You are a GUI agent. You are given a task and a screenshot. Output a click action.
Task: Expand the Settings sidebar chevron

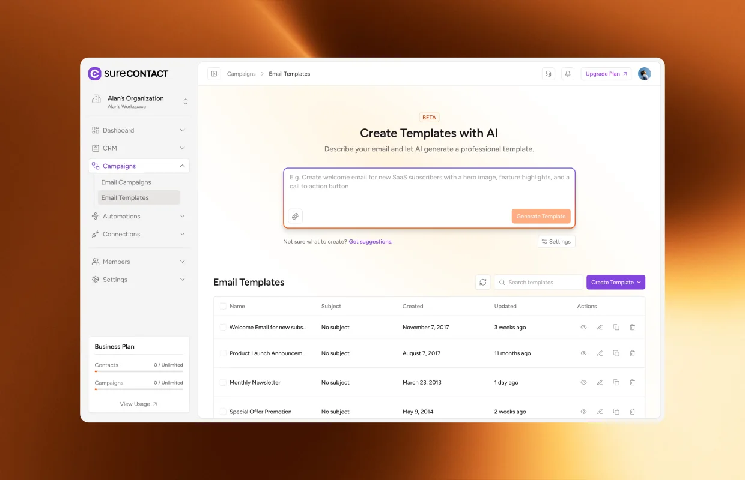pos(183,280)
